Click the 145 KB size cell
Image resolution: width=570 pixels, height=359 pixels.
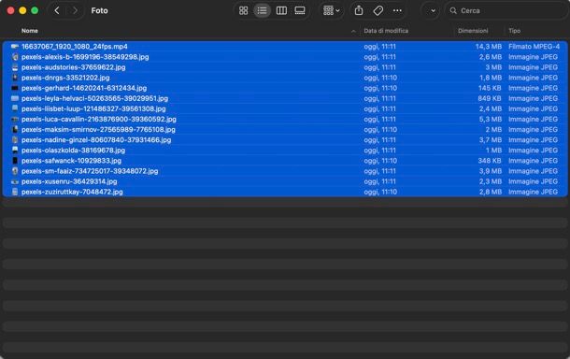point(490,88)
